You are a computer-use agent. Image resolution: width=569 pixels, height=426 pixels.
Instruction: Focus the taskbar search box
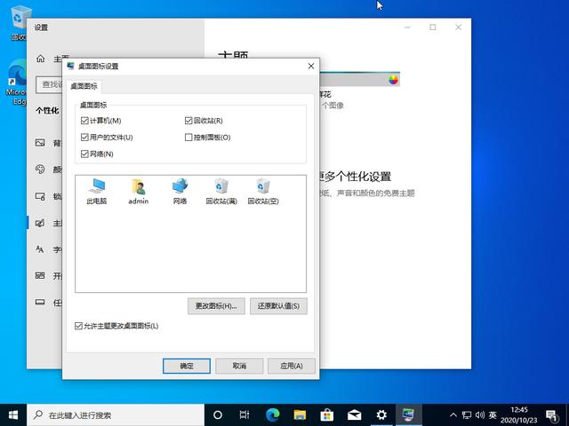[116, 415]
